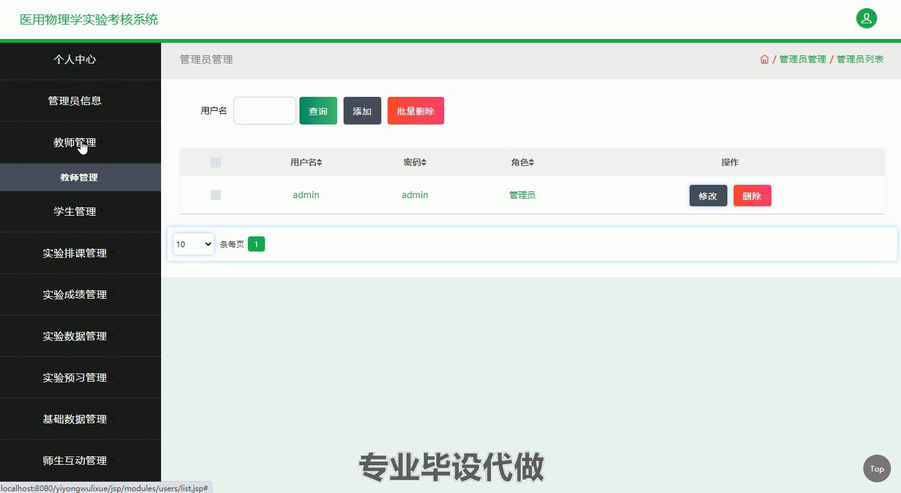
Task: Click 修改 for the admin row
Action: pyautogui.click(x=708, y=196)
